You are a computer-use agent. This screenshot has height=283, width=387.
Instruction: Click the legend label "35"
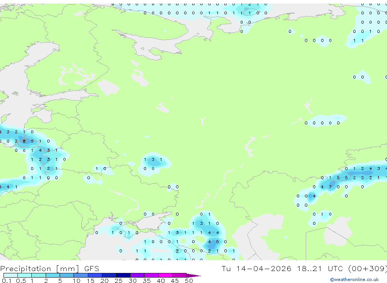147,281
